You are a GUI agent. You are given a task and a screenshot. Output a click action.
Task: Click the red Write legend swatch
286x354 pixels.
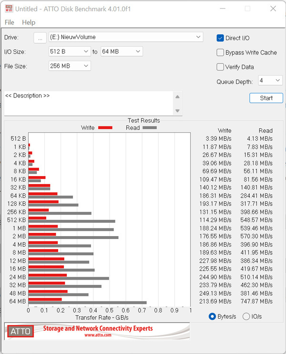(105, 128)
